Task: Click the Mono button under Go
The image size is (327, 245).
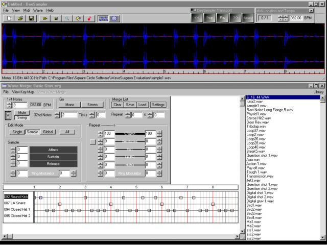Action: point(69,105)
